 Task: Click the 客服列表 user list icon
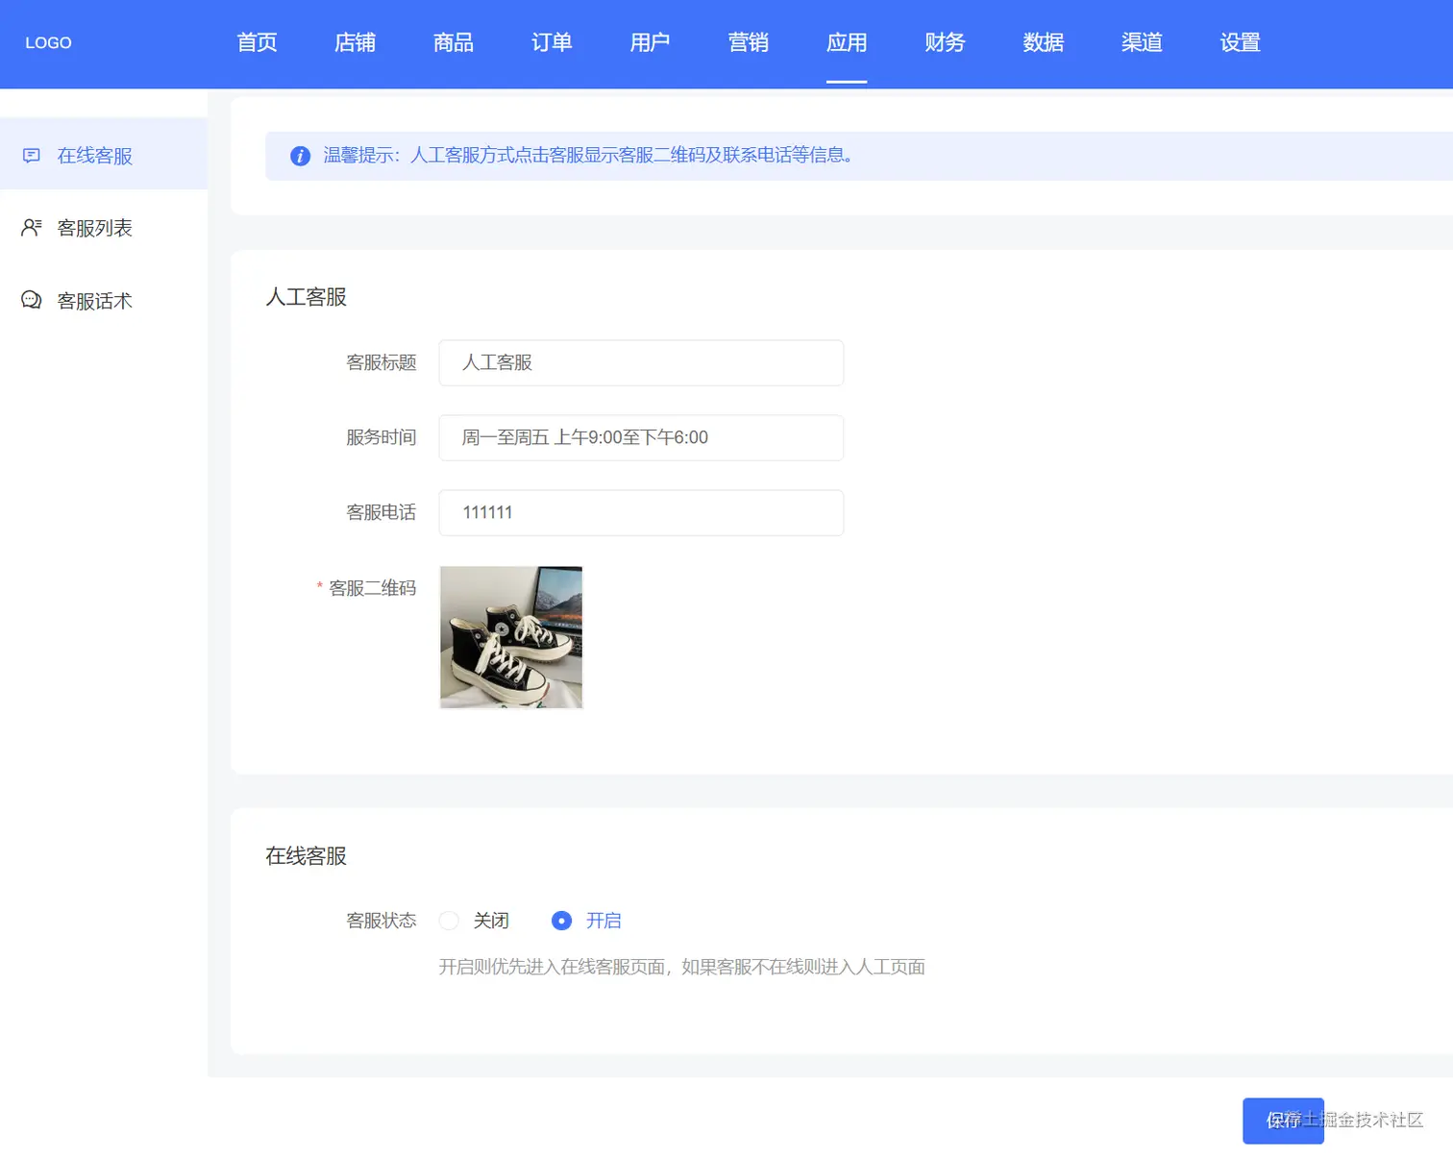[x=32, y=228]
